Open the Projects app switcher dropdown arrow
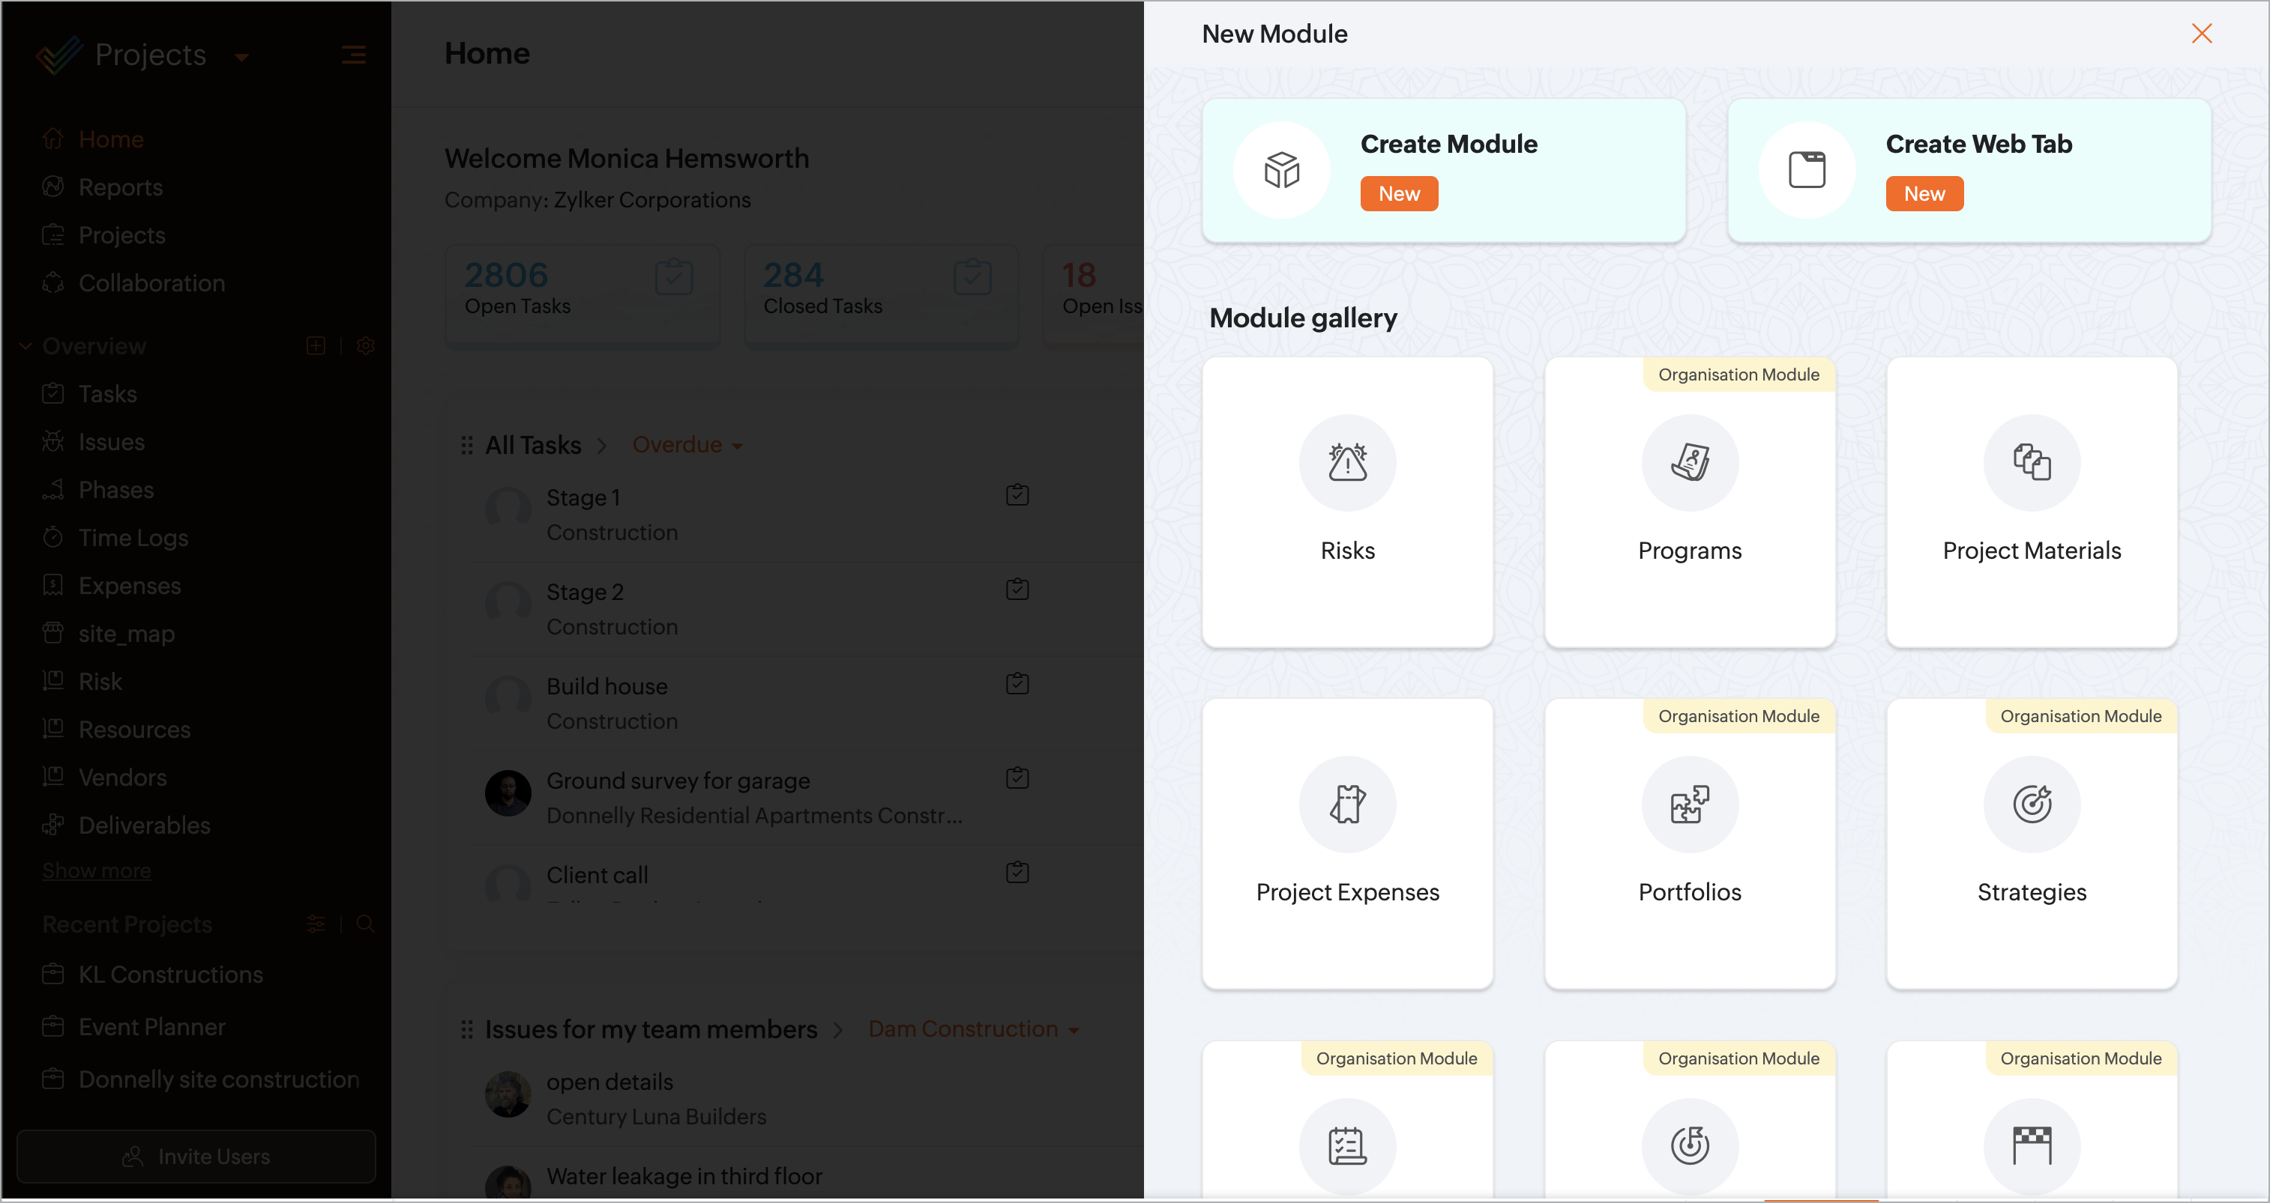Image resolution: width=2270 pixels, height=1203 pixels. point(241,57)
